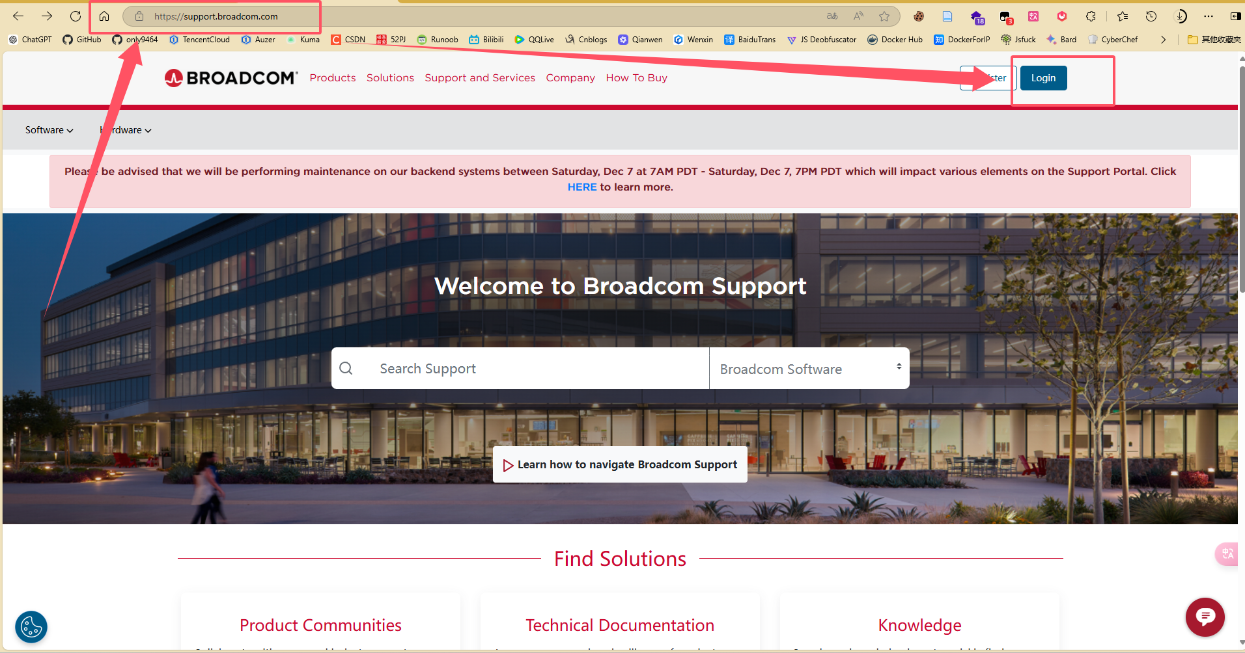
Task: Open the red hexagon extension icon
Action: pyautogui.click(x=1062, y=16)
